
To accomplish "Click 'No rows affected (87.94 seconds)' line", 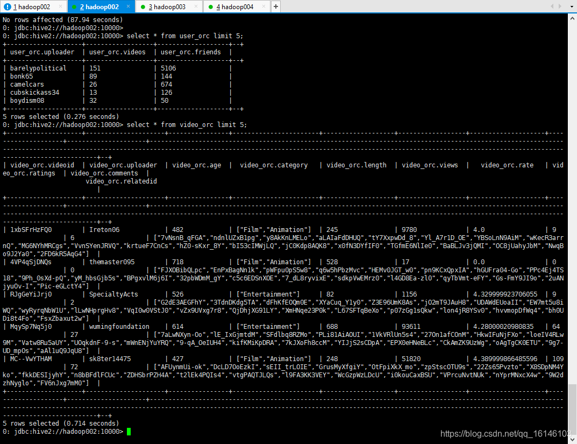I will [x=63, y=19].
